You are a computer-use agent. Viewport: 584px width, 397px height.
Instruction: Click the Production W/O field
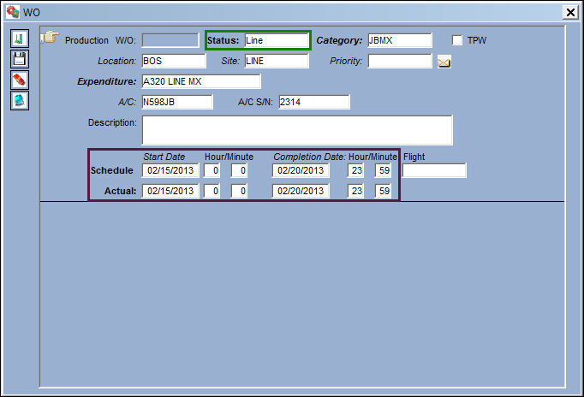click(170, 40)
